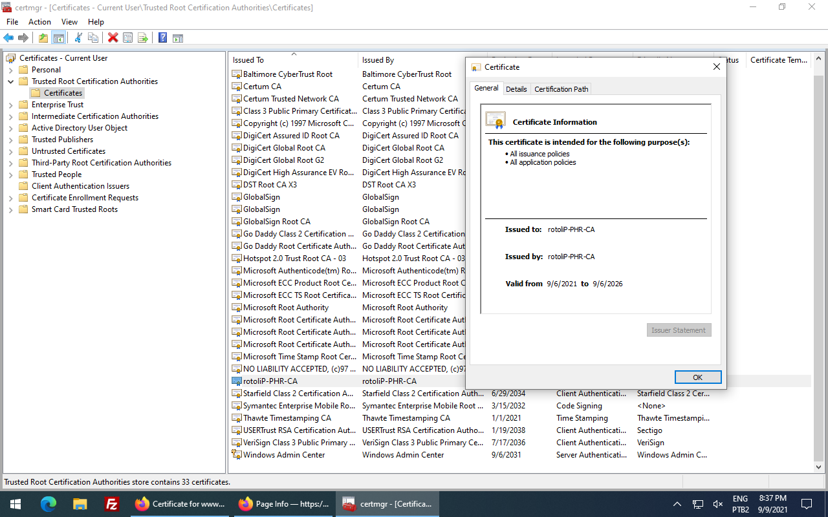828x517 pixels.
Task: Switch to the Details tab
Action: [x=516, y=89]
